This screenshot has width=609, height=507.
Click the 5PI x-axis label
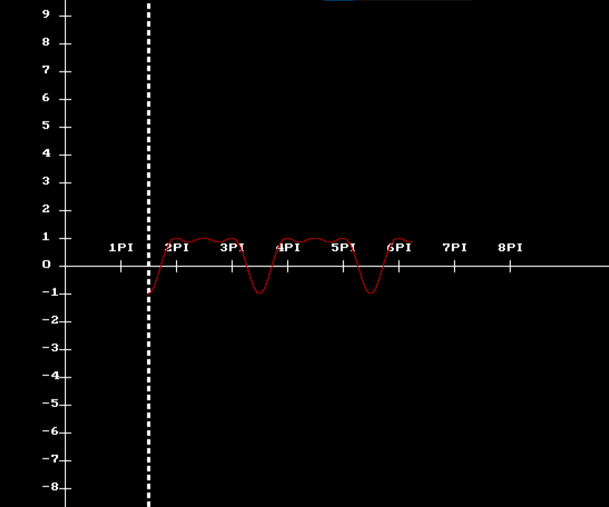pyautogui.click(x=344, y=248)
